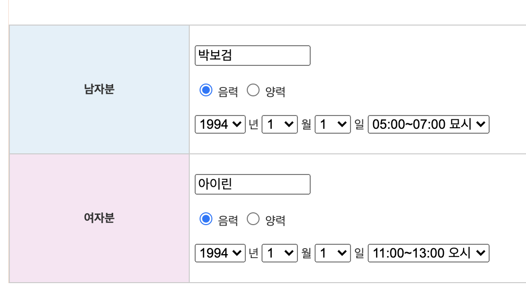Open the female birth day dropdown

click(x=332, y=253)
